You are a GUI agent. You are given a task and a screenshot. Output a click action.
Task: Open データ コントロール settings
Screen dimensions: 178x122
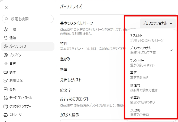[28, 98]
